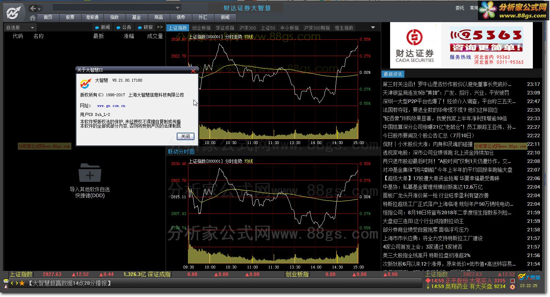Select the 创业板指 chart tab
Viewport: 550px width, 297px height.
tap(201, 28)
